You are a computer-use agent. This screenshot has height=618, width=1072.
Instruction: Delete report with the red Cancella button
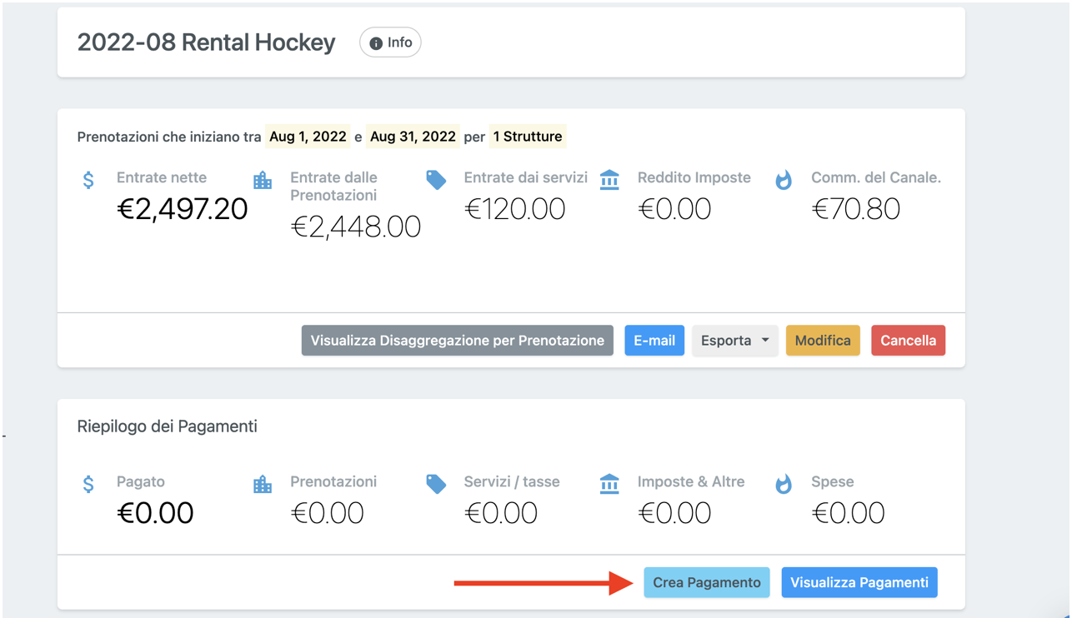pyautogui.click(x=908, y=341)
